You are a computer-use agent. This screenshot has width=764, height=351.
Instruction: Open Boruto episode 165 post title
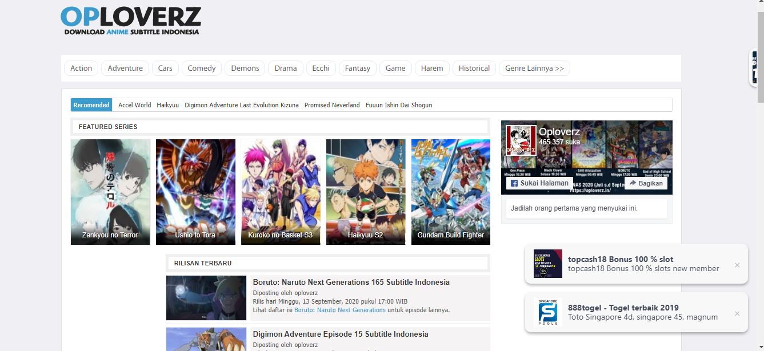coord(351,282)
